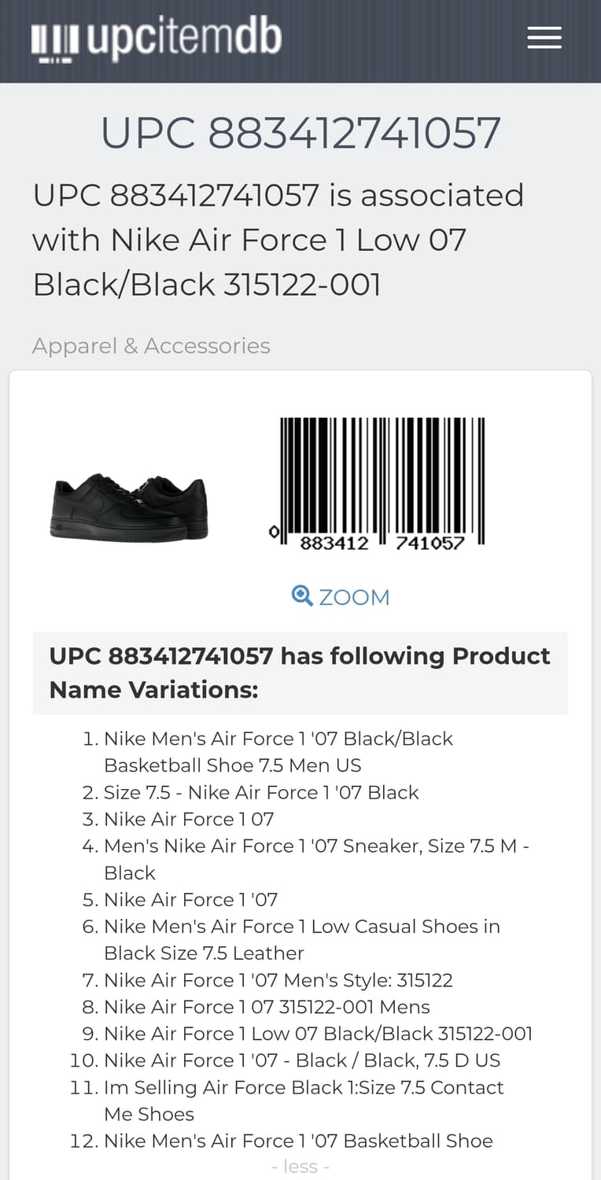
Task: Click the Apparel & Accessories category
Action: [x=151, y=346]
